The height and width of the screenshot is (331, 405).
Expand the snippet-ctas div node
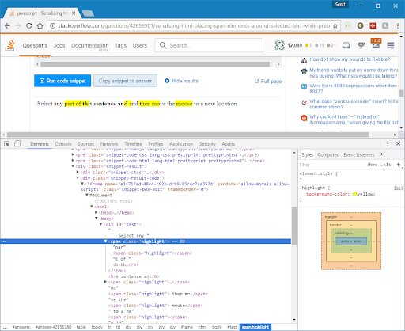click(78, 172)
